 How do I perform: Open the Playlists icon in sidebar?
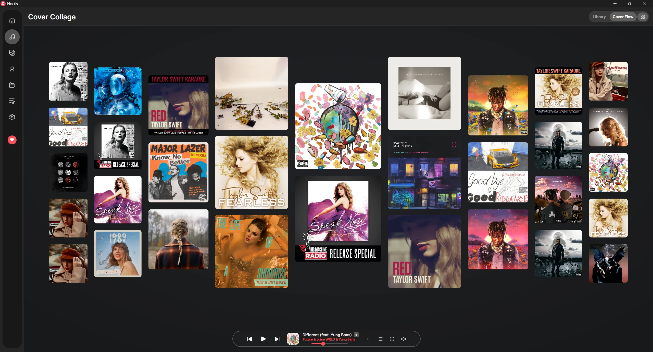coord(12,101)
